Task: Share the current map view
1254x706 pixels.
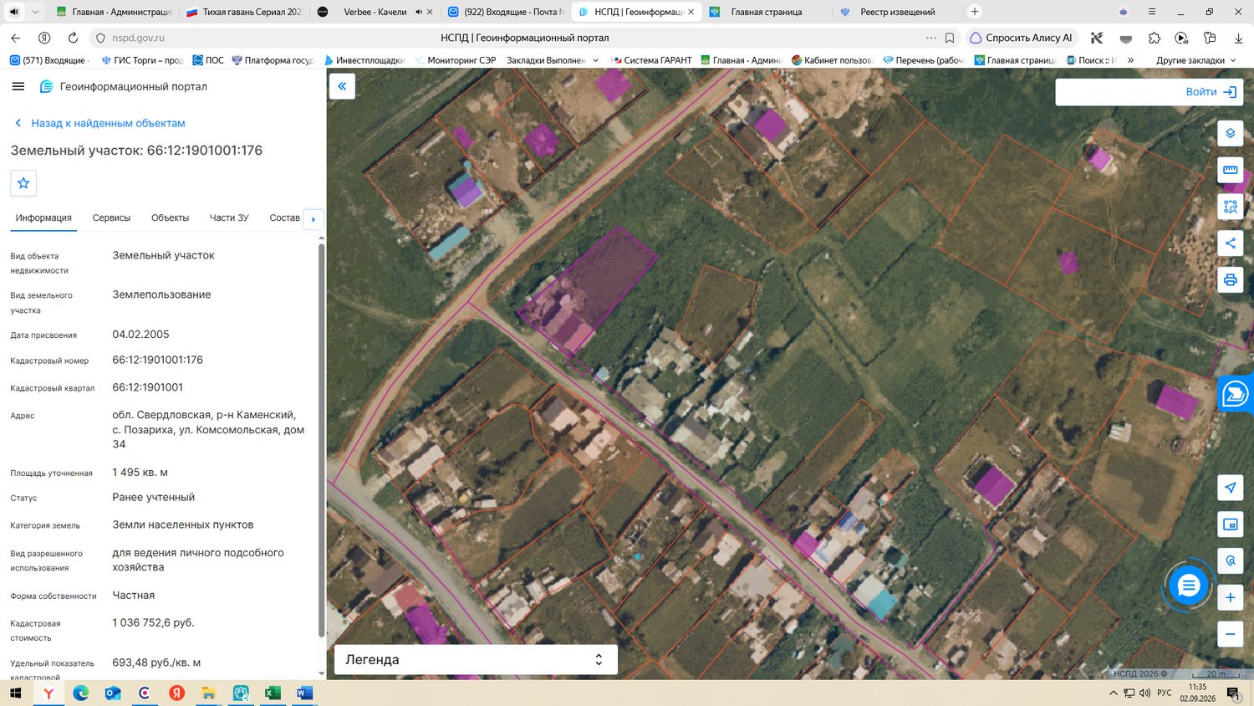Action: click(1230, 243)
